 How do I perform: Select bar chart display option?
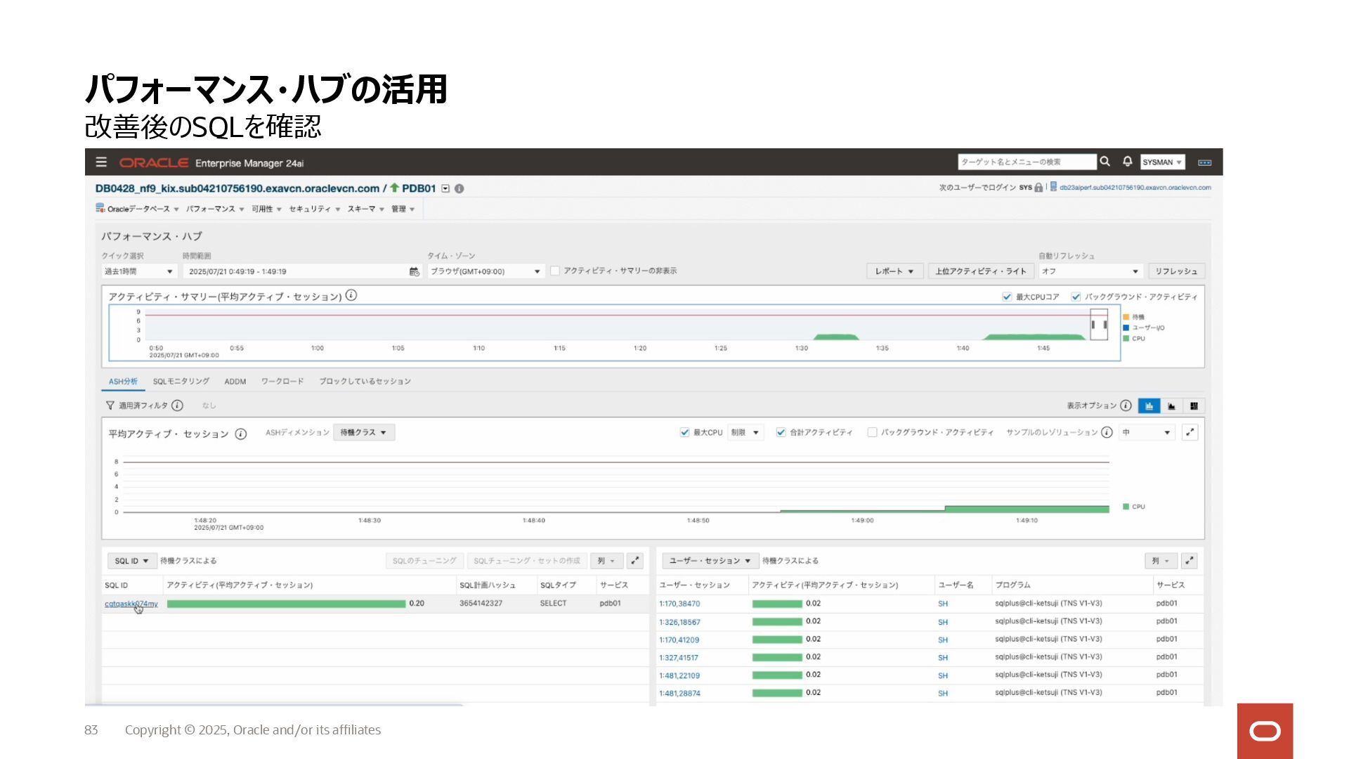point(1149,406)
